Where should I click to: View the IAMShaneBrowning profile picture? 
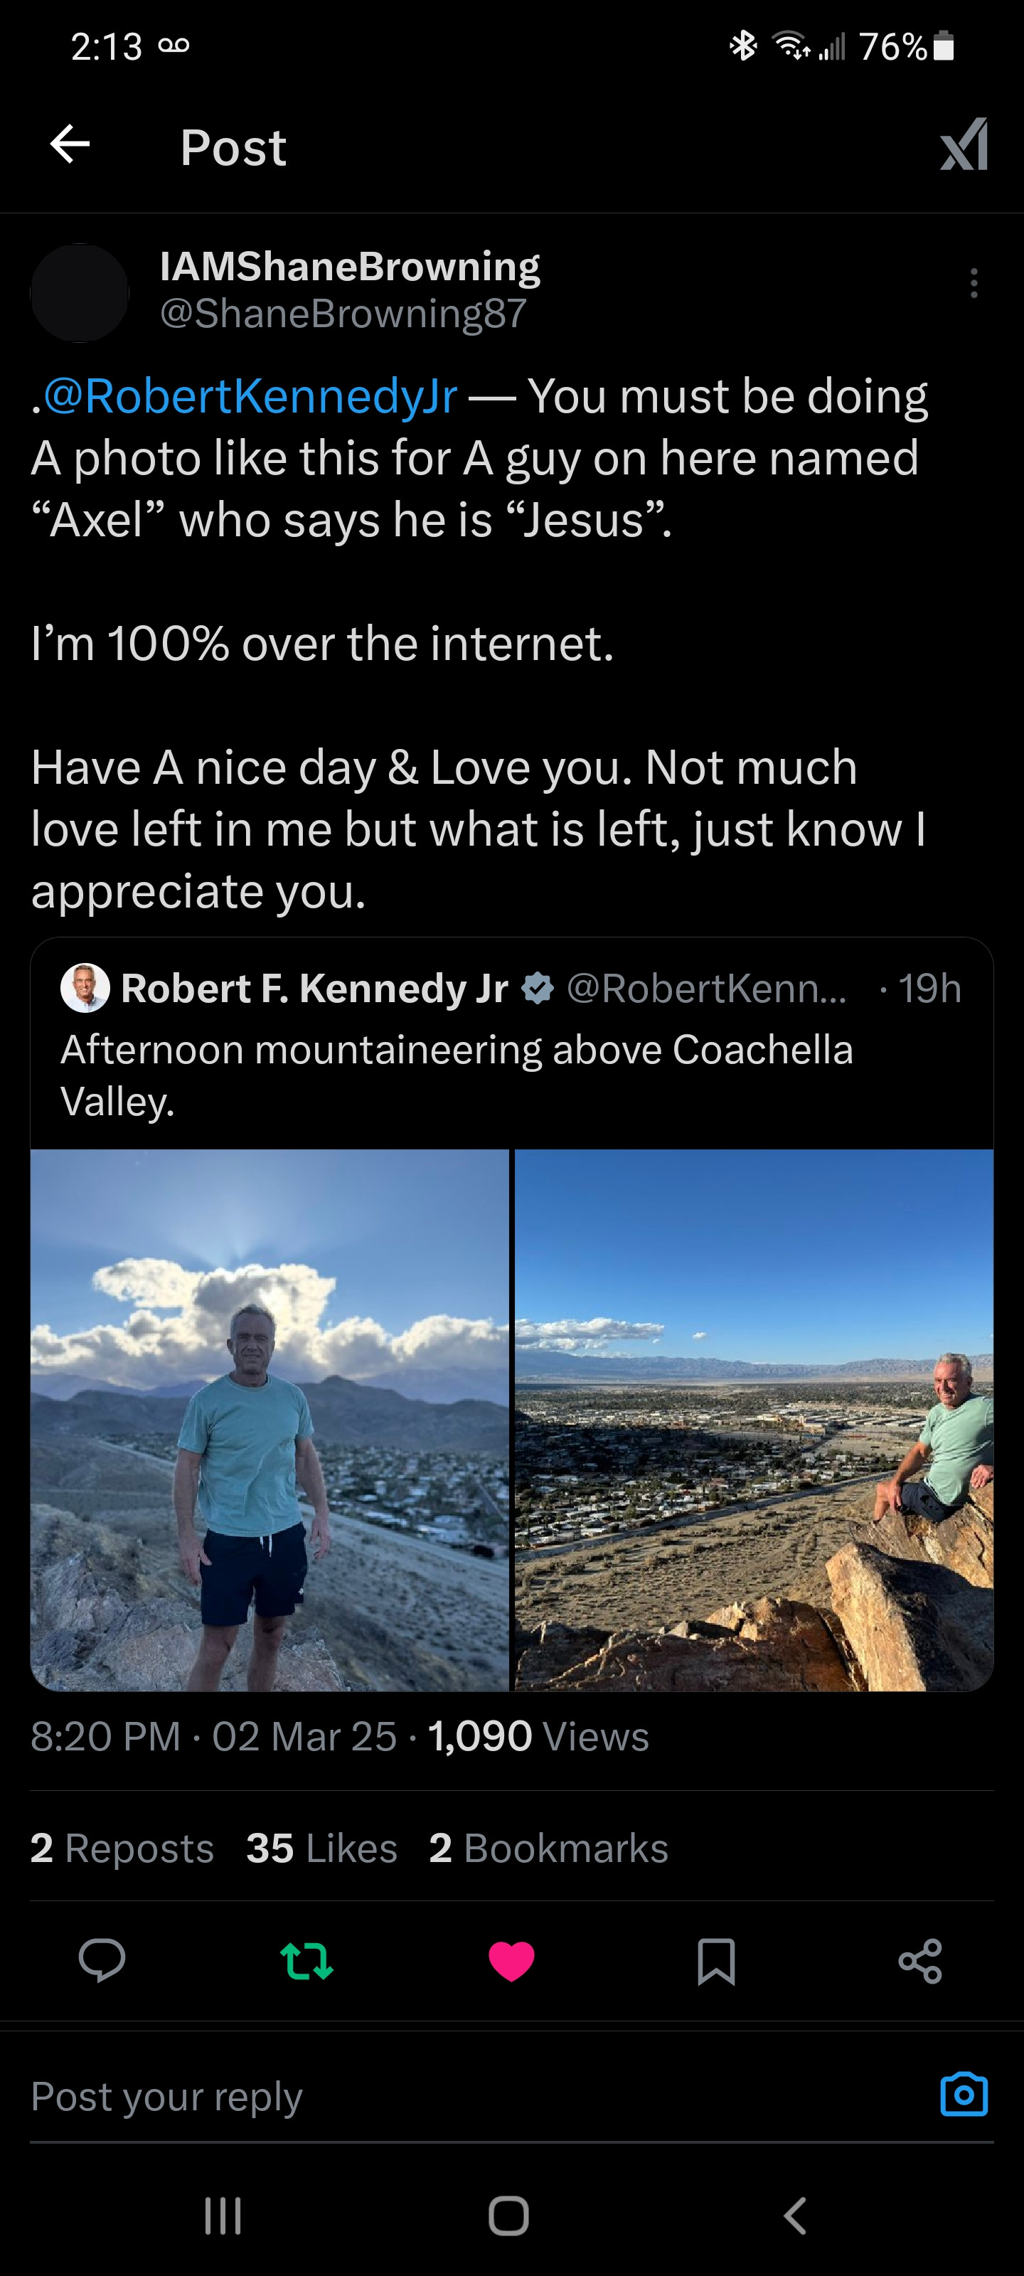pyautogui.click(x=80, y=293)
